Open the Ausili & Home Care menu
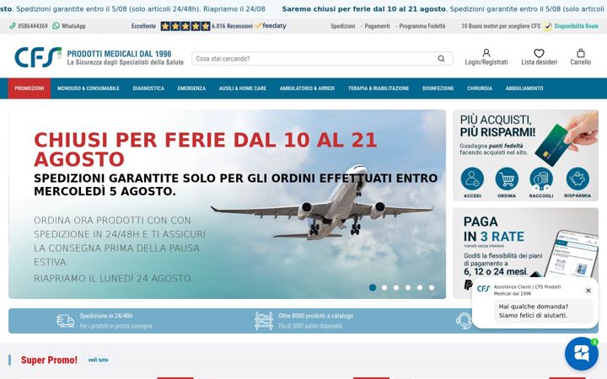The image size is (607, 379). (243, 88)
